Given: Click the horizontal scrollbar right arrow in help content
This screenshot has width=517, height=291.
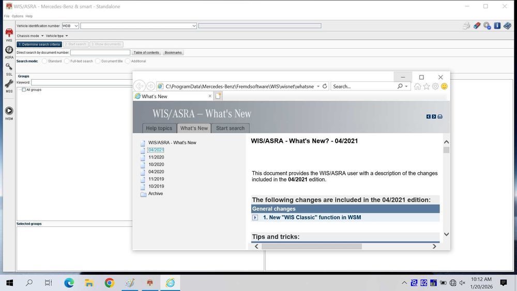Looking at the screenshot, I should tap(434, 246).
